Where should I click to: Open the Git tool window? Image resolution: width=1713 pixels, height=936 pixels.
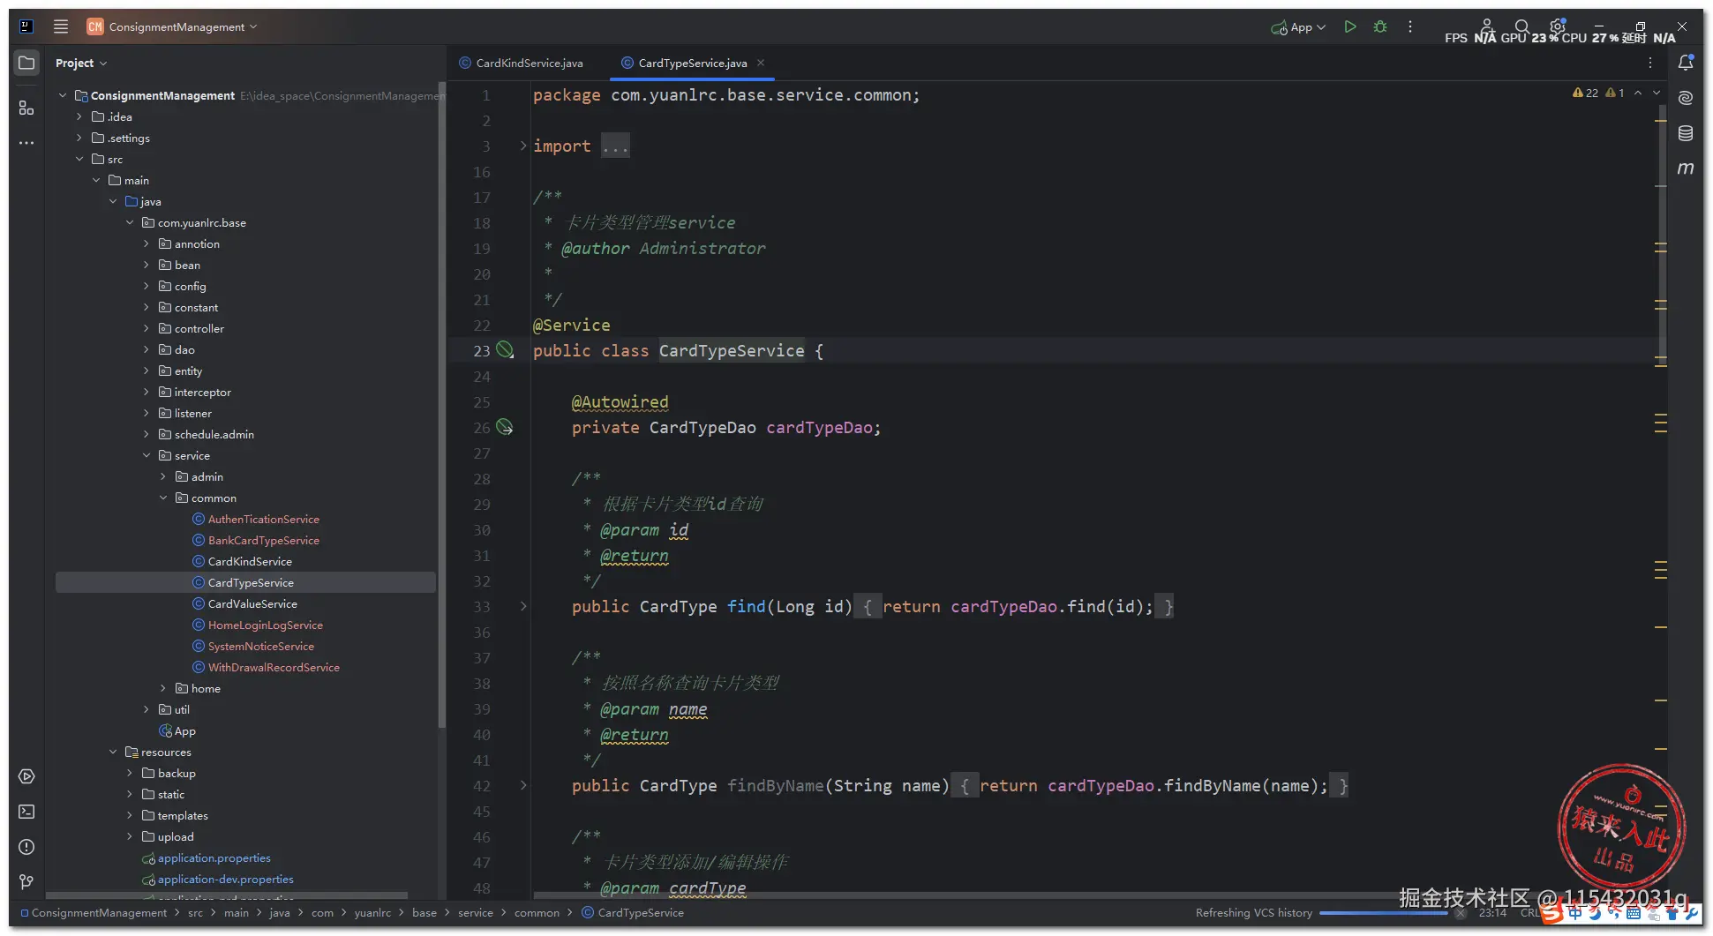click(x=26, y=882)
